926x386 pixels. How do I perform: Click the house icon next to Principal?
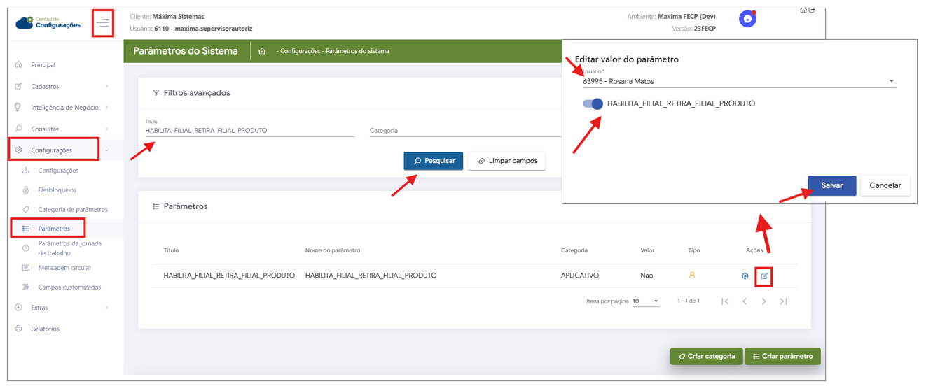click(18, 65)
